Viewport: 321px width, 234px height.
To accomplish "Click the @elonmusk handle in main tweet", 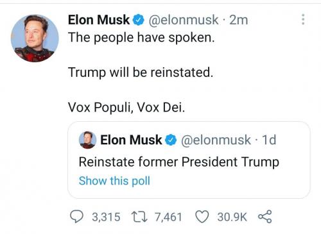I will coord(184,20).
